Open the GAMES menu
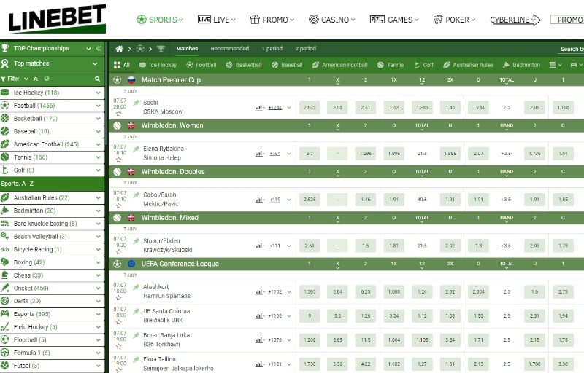 click(x=394, y=20)
